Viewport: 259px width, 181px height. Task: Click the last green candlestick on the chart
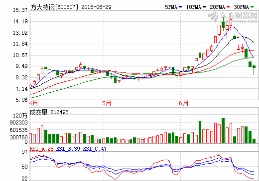[254, 69]
